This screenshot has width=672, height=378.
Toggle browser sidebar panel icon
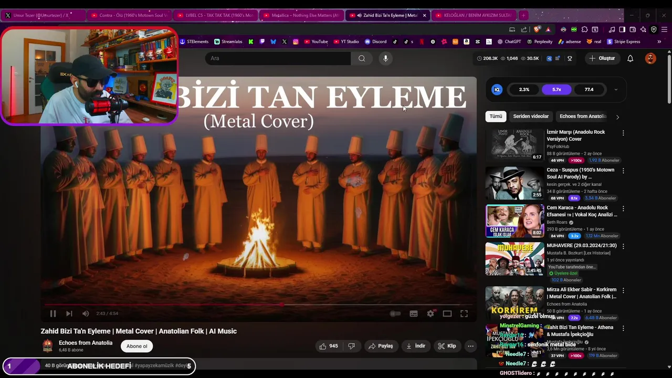tap(622, 29)
